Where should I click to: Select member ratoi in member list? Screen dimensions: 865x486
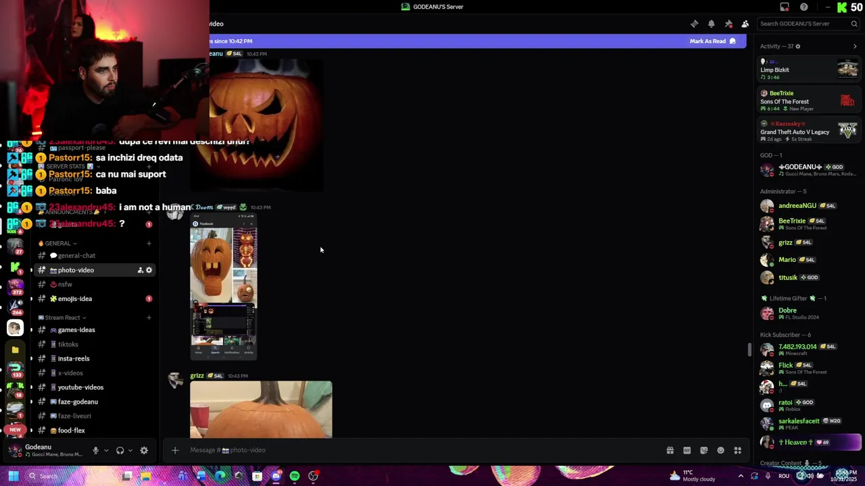coord(808,405)
